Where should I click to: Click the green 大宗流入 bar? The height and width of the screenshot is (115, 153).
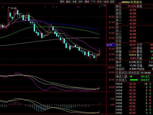(x=134, y=80)
